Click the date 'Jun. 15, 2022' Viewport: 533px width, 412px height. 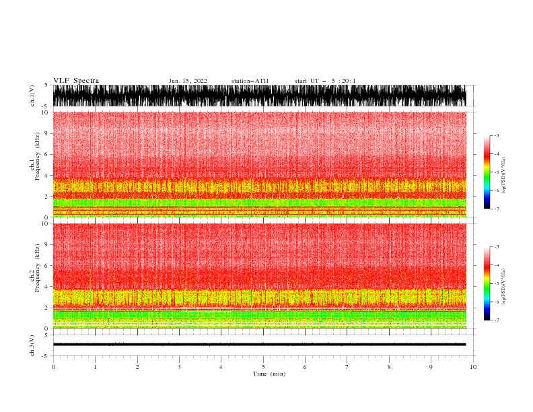point(188,81)
